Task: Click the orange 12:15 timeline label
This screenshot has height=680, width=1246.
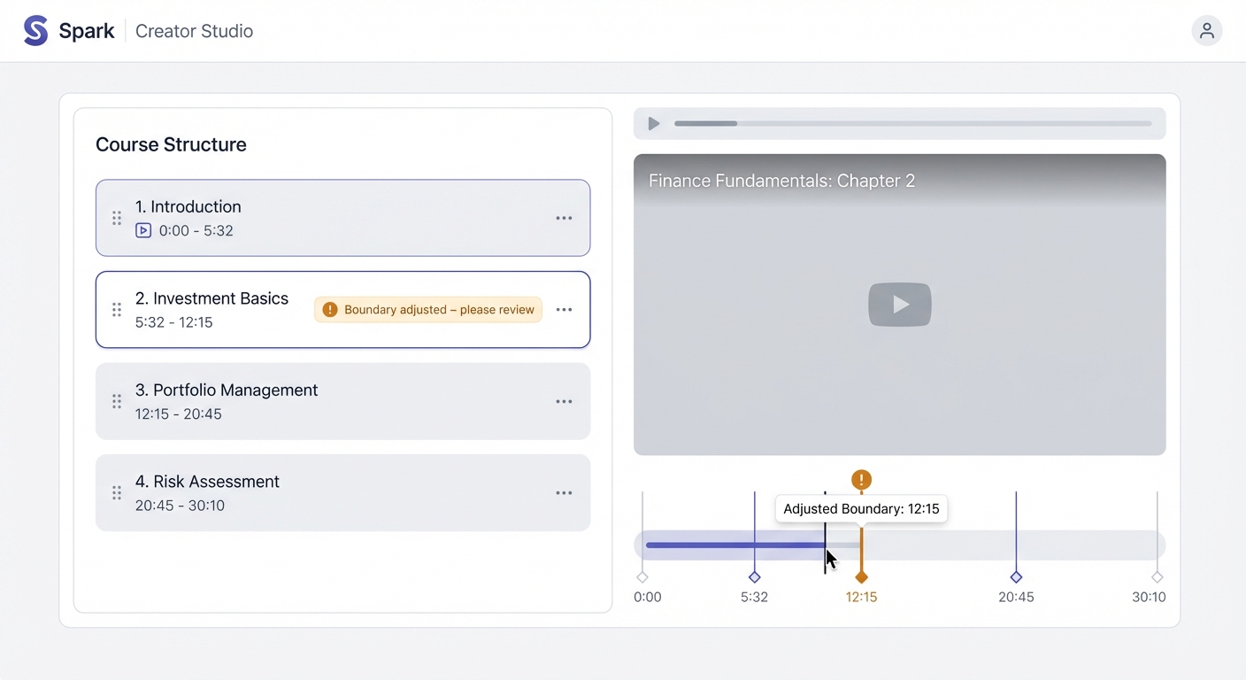Action: coord(861,598)
